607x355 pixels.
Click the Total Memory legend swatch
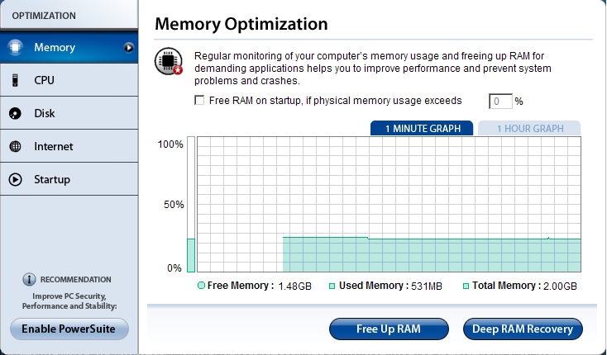coord(466,286)
